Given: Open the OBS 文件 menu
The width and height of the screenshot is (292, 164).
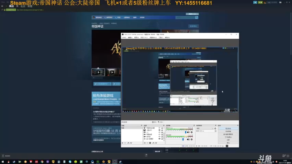Looking at the screenshot, I should (124, 38).
